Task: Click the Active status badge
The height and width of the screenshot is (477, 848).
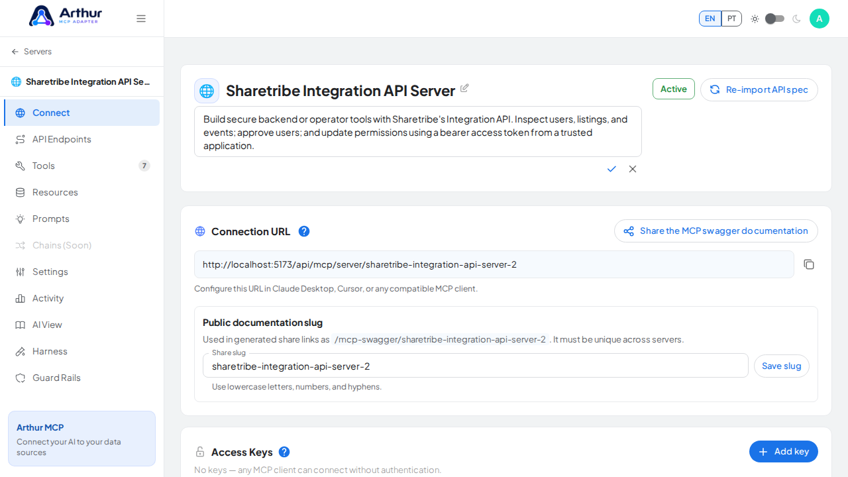Action: tap(674, 89)
